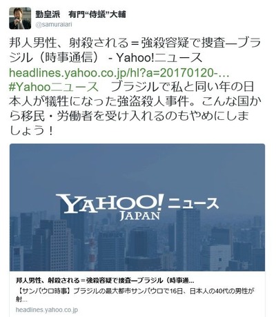Click the text 移民・労働者 in tweet
Viewport: 276px width, 317px height.
point(58,116)
